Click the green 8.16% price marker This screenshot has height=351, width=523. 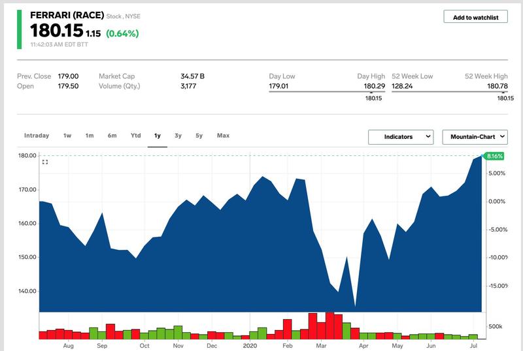(x=494, y=156)
